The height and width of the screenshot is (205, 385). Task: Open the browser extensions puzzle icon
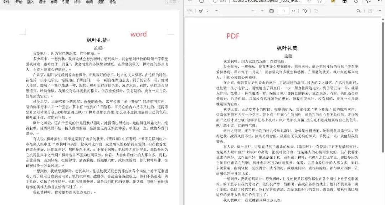tap(356, 1)
